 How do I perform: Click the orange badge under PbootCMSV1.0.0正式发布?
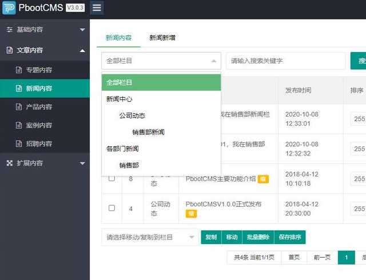191,214
